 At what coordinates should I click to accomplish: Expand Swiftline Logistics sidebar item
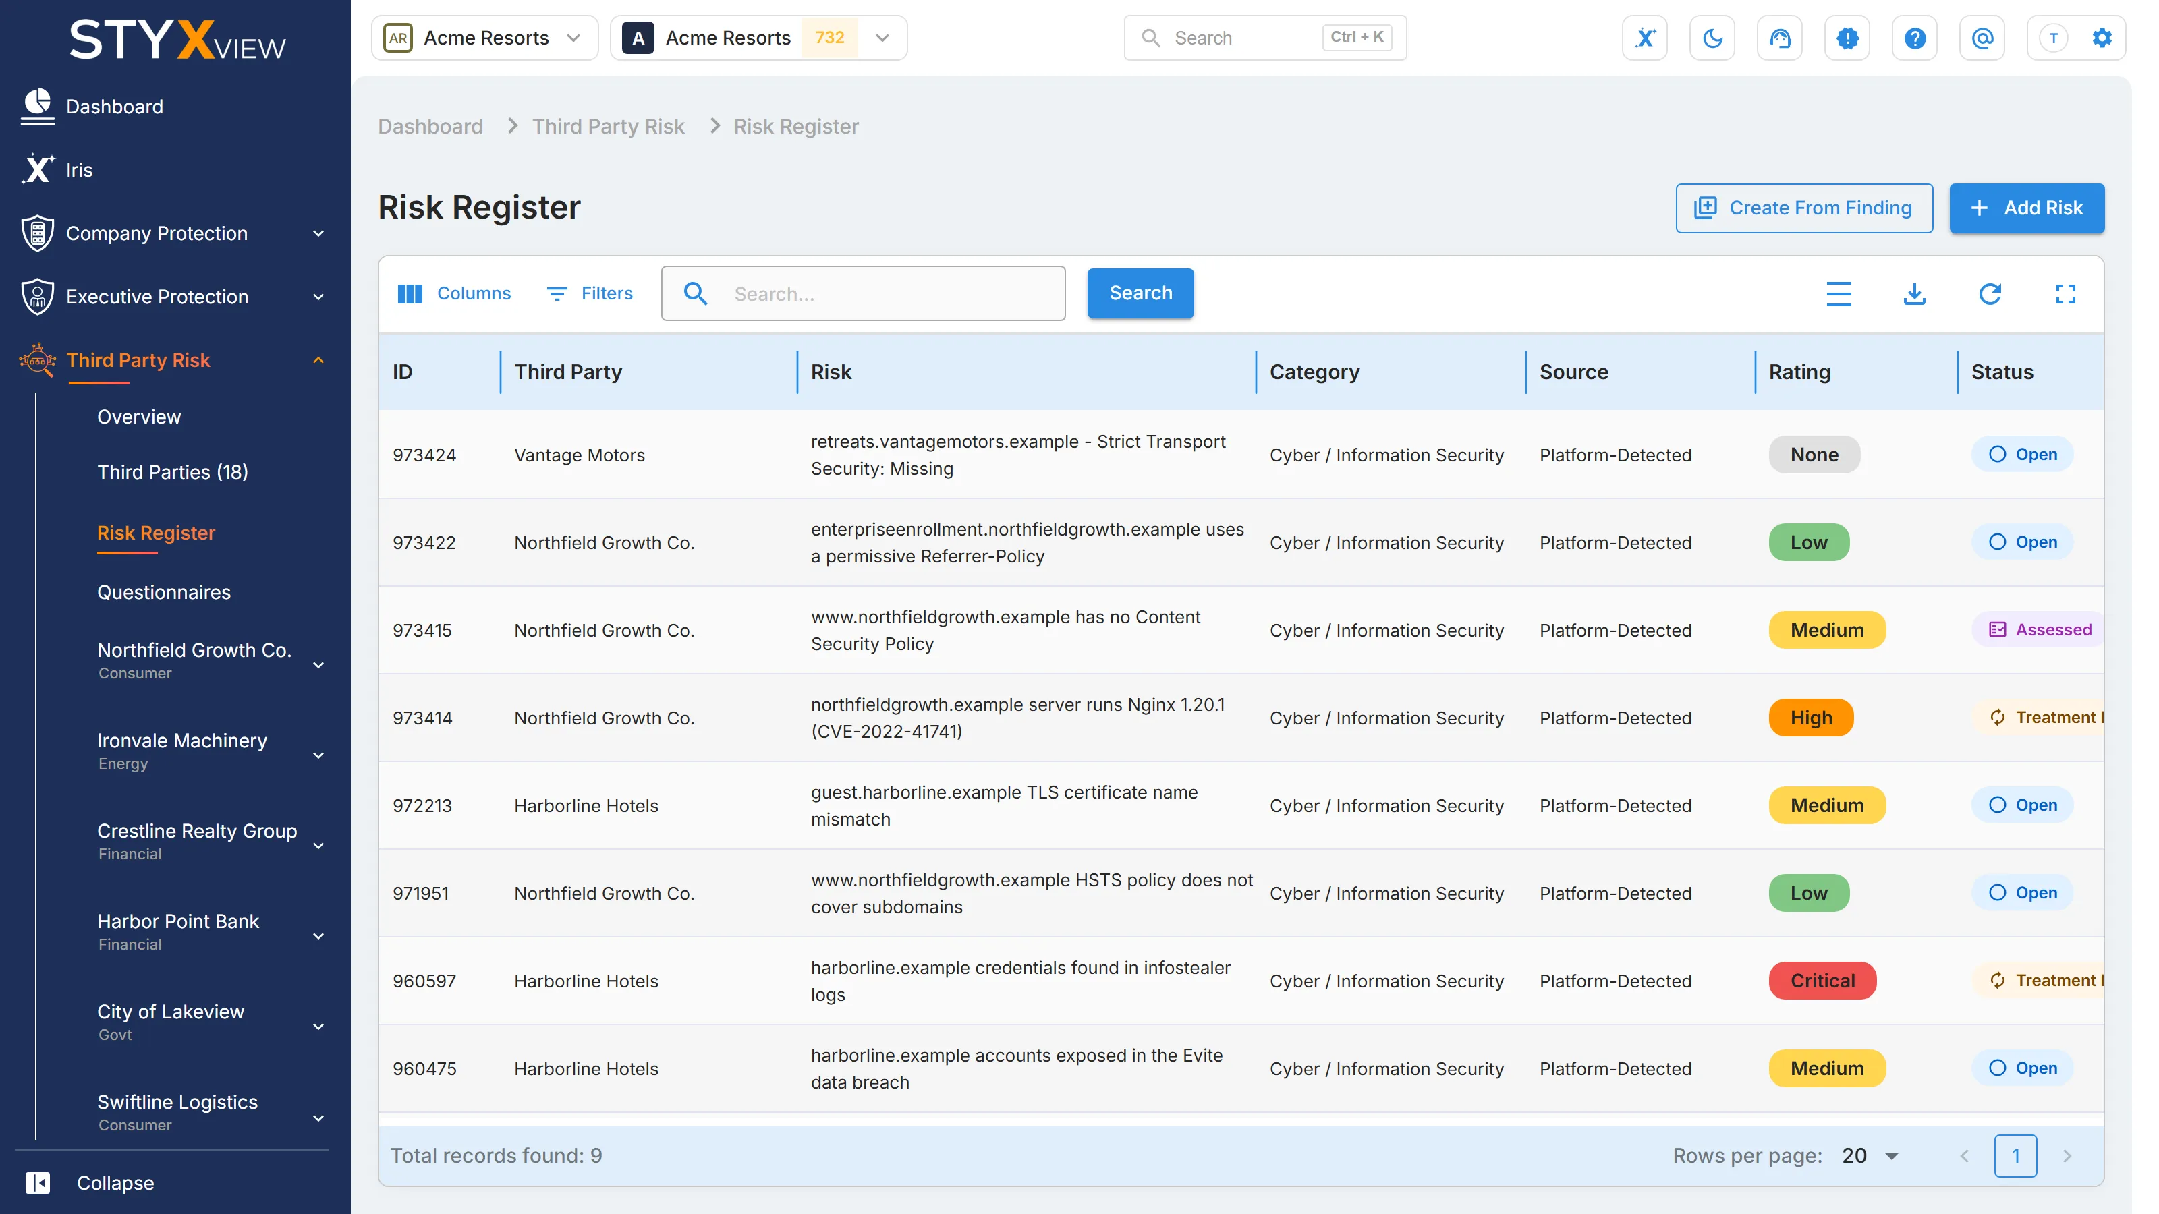pos(318,1118)
